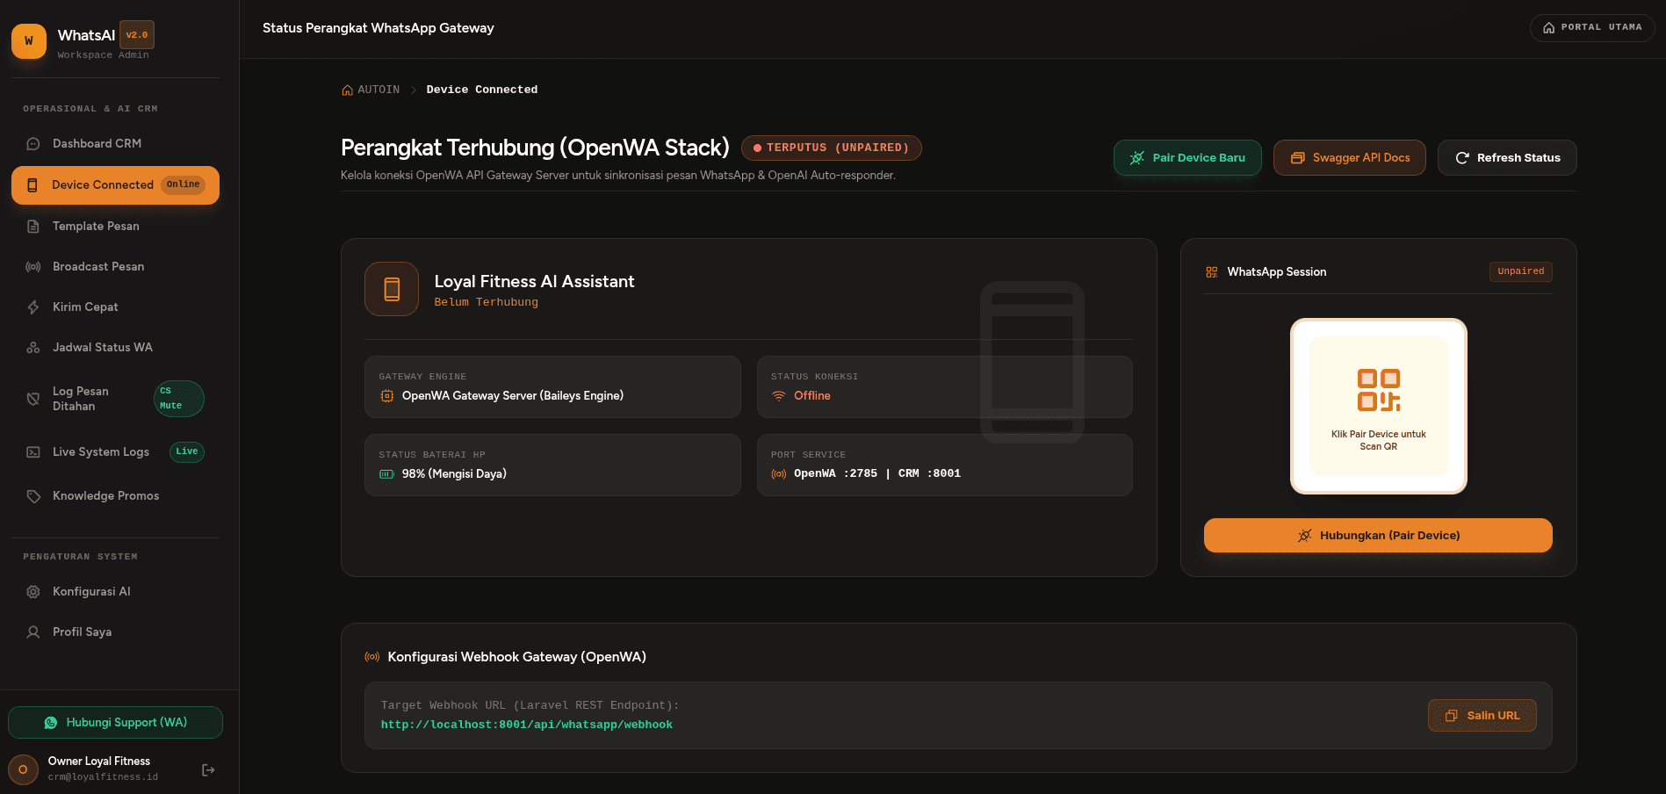Image resolution: width=1666 pixels, height=794 pixels.
Task: Go to Broadcast Pesan
Action: coord(116,267)
